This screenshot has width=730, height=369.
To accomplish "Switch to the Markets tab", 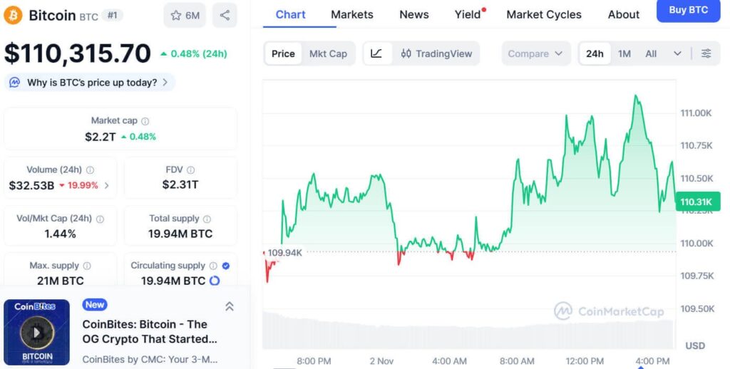I will click(x=351, y=14).
